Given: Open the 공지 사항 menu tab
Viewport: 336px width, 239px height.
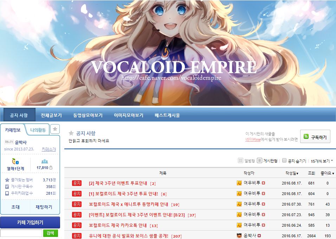Looking at the screenshot, I should click(x=19, y=115).
